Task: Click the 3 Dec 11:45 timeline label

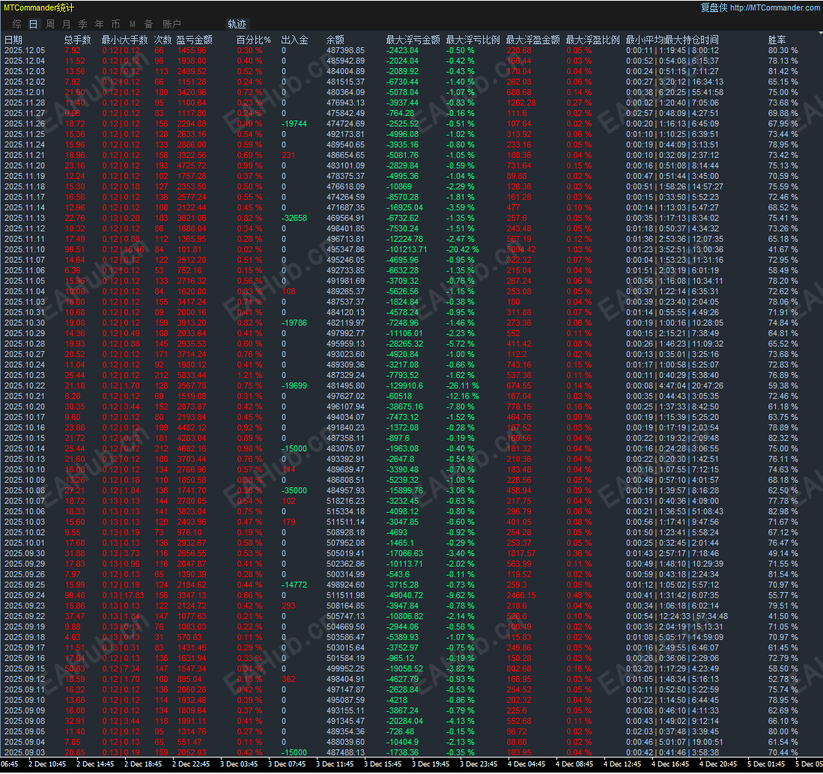Action: (335, 767)
